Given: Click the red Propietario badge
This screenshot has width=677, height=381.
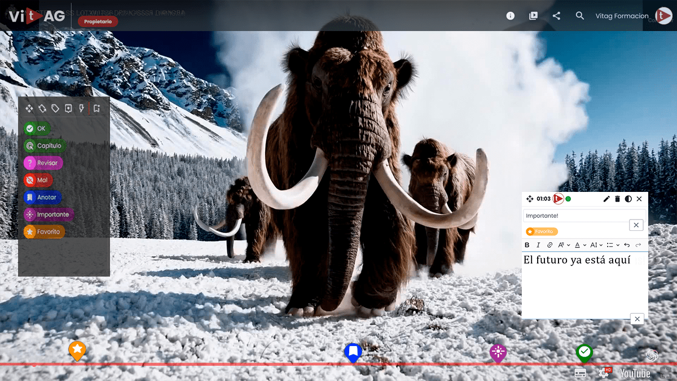Looking at the screenshot, I should pyautogui.click(x=98, y=21).
